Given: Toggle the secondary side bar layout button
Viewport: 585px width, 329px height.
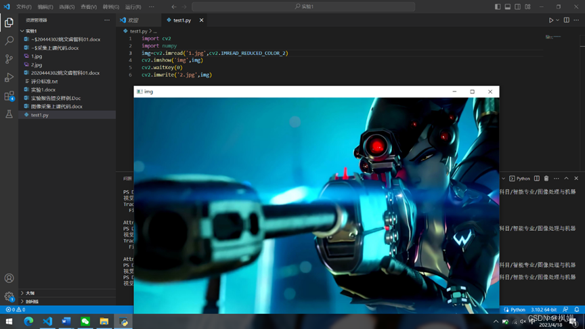Looking at the screenshot, I should pyautogui.click(x=518, y=7).
